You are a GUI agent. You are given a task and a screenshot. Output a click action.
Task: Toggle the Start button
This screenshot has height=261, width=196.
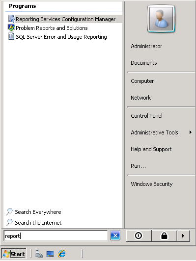(14, 254)
